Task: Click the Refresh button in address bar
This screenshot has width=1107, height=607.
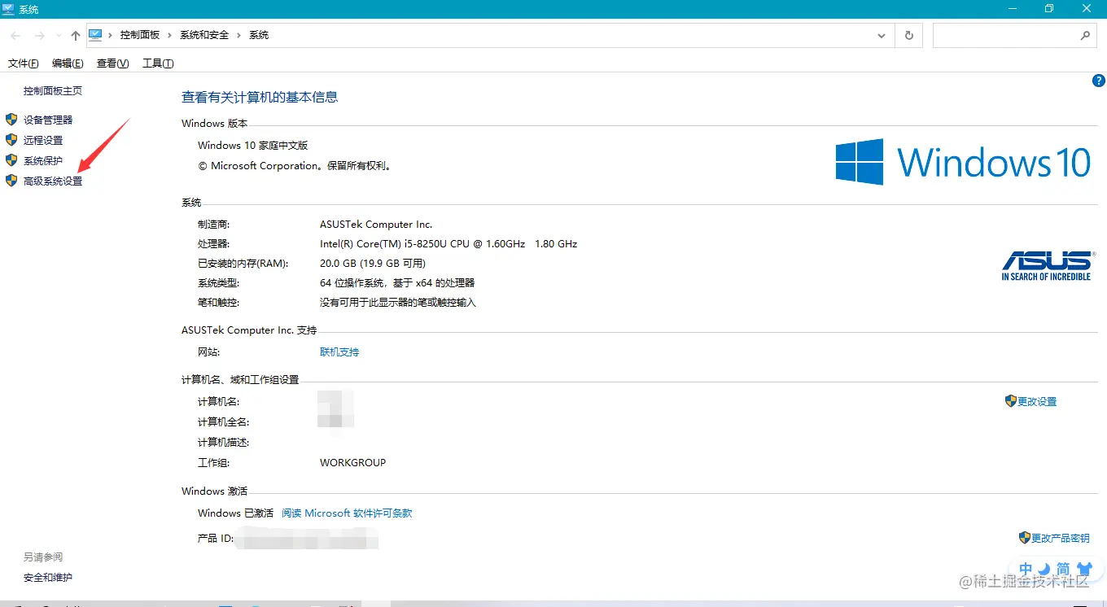Action: point(909,36)
